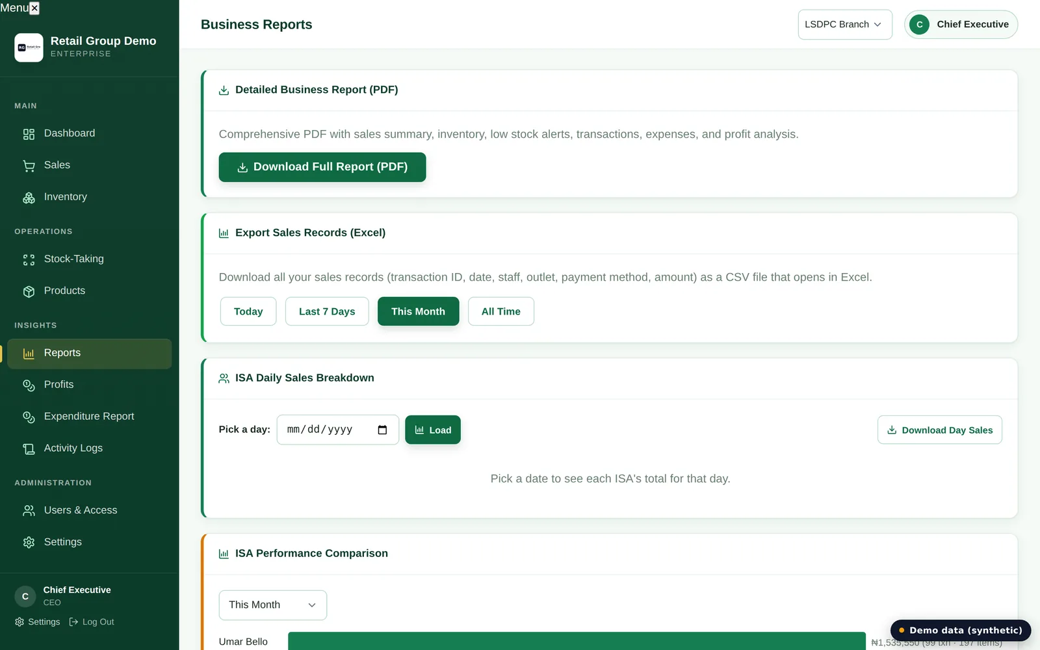Go to the Sales section

point(90,165)
